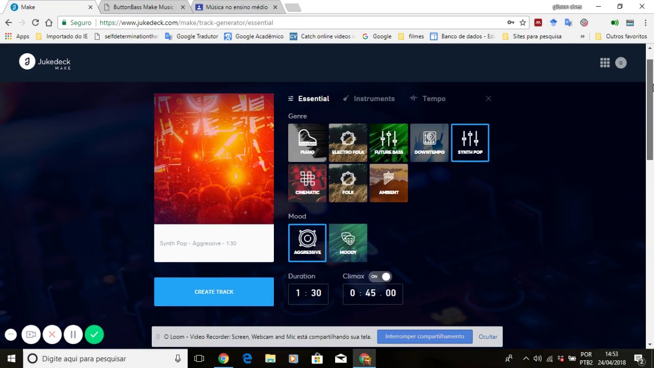
Task: Click the Create Track button
Action: click(x=214, y=292)
